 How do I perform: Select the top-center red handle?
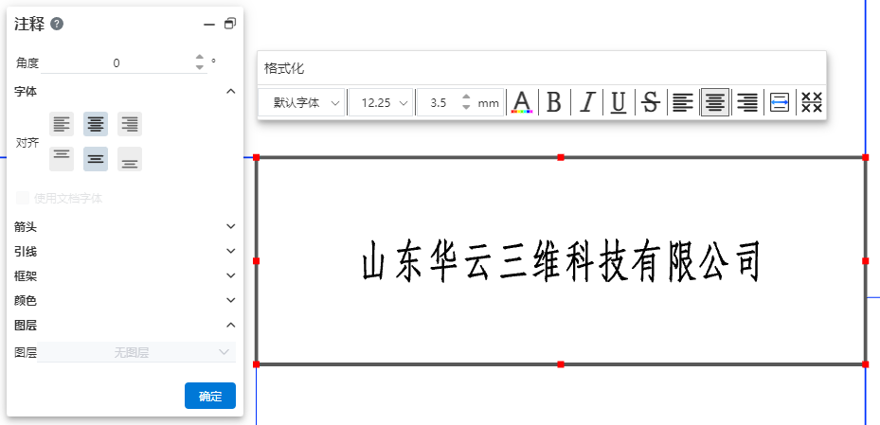pyautogui.click(x=561, y=157)
